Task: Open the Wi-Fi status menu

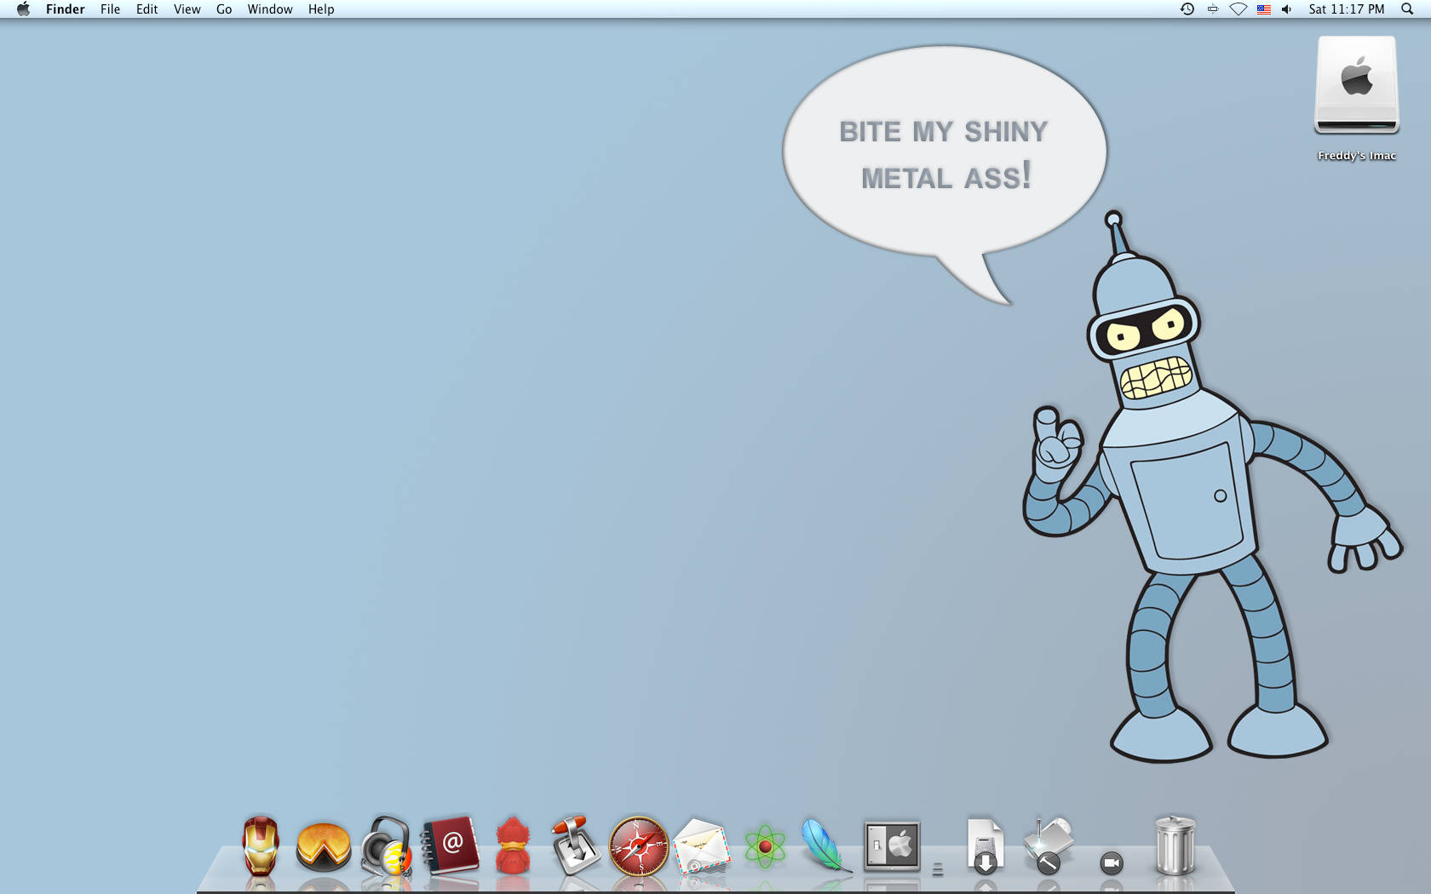Action: (1238, 9)
